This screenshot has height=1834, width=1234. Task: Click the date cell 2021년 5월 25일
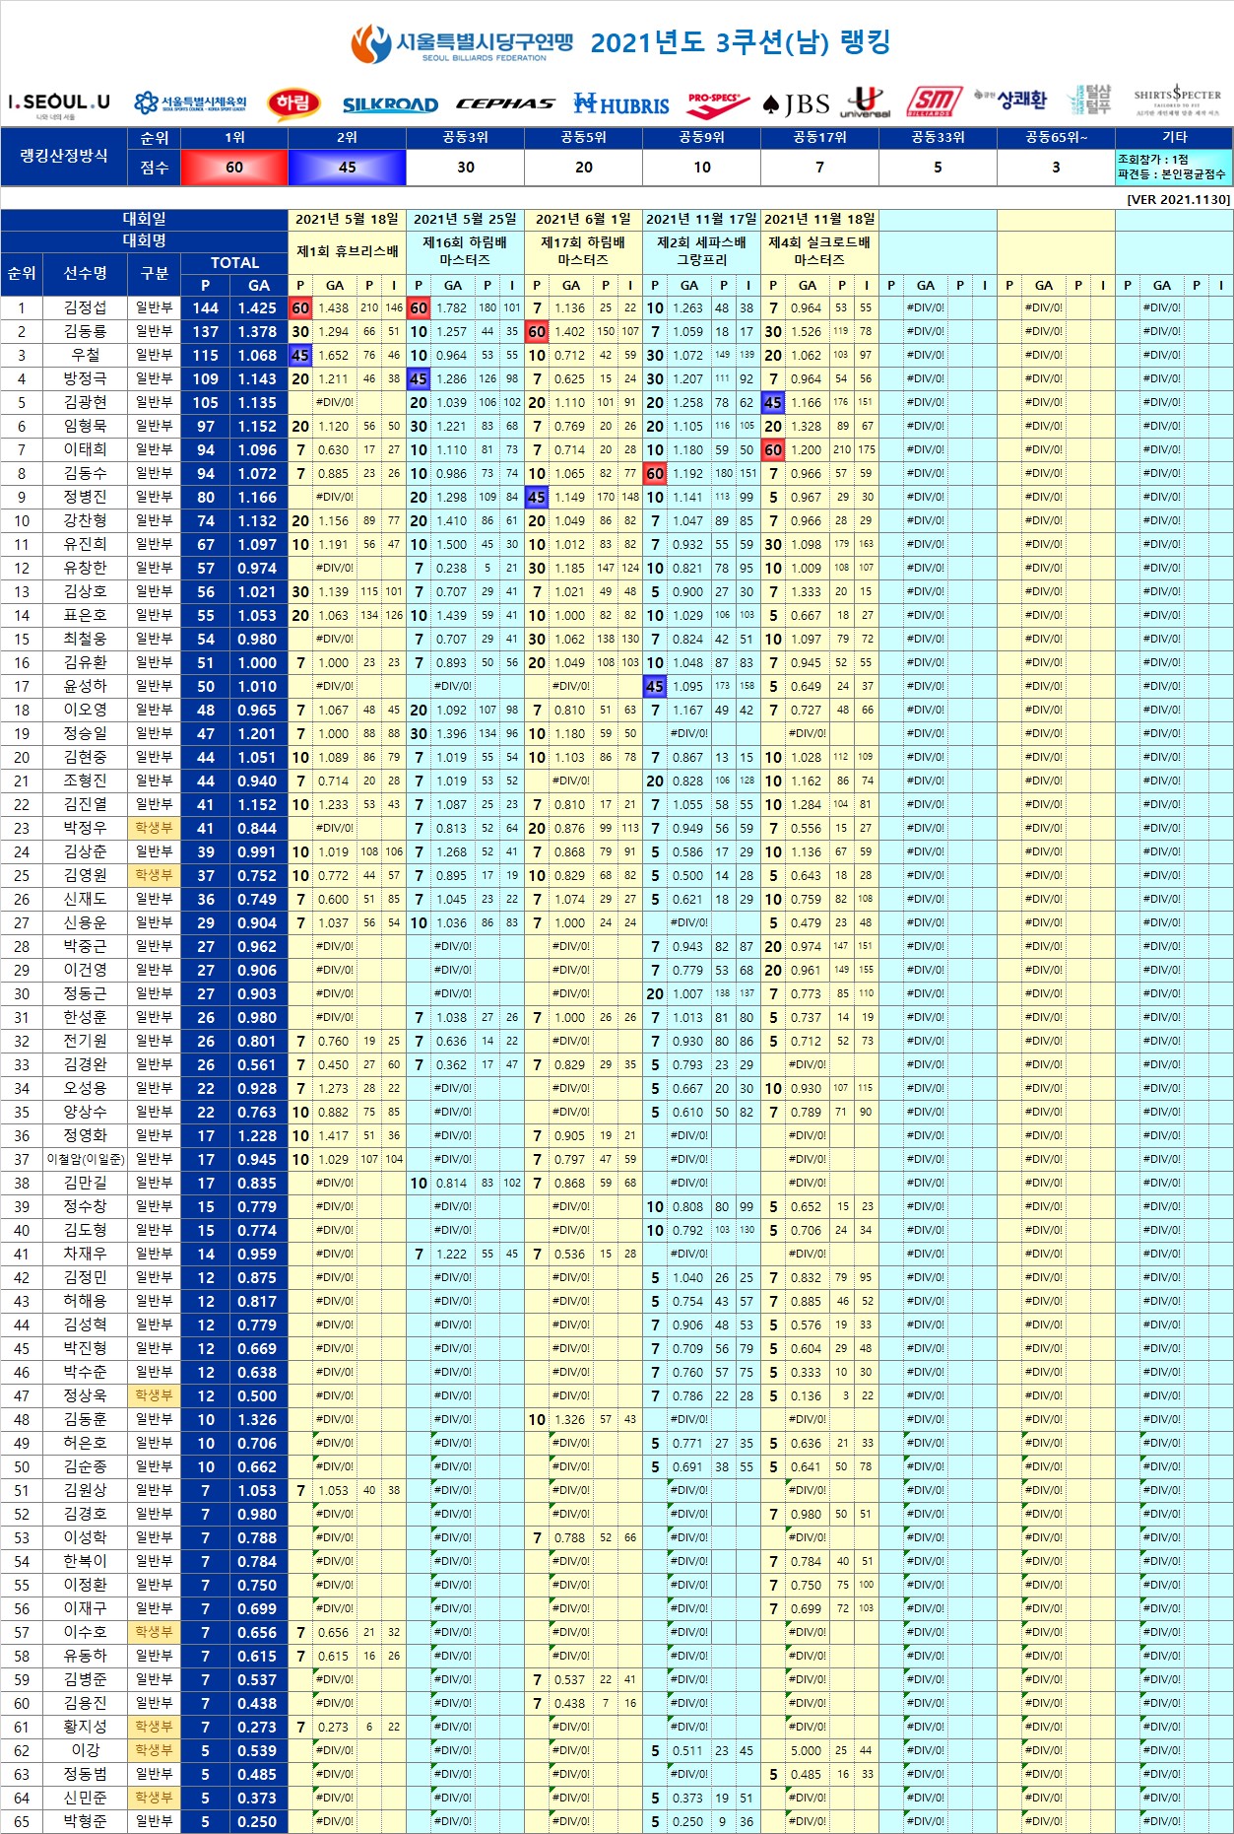click(465, 219)
